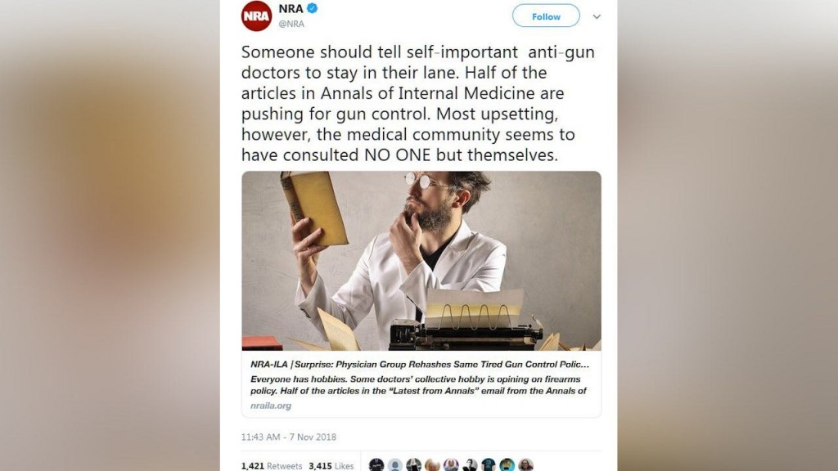Open the 11:43 AM - 7 Nov 2018 timestamp
The width and height of the screenshot is (838, 471).
tap(289, 437)
